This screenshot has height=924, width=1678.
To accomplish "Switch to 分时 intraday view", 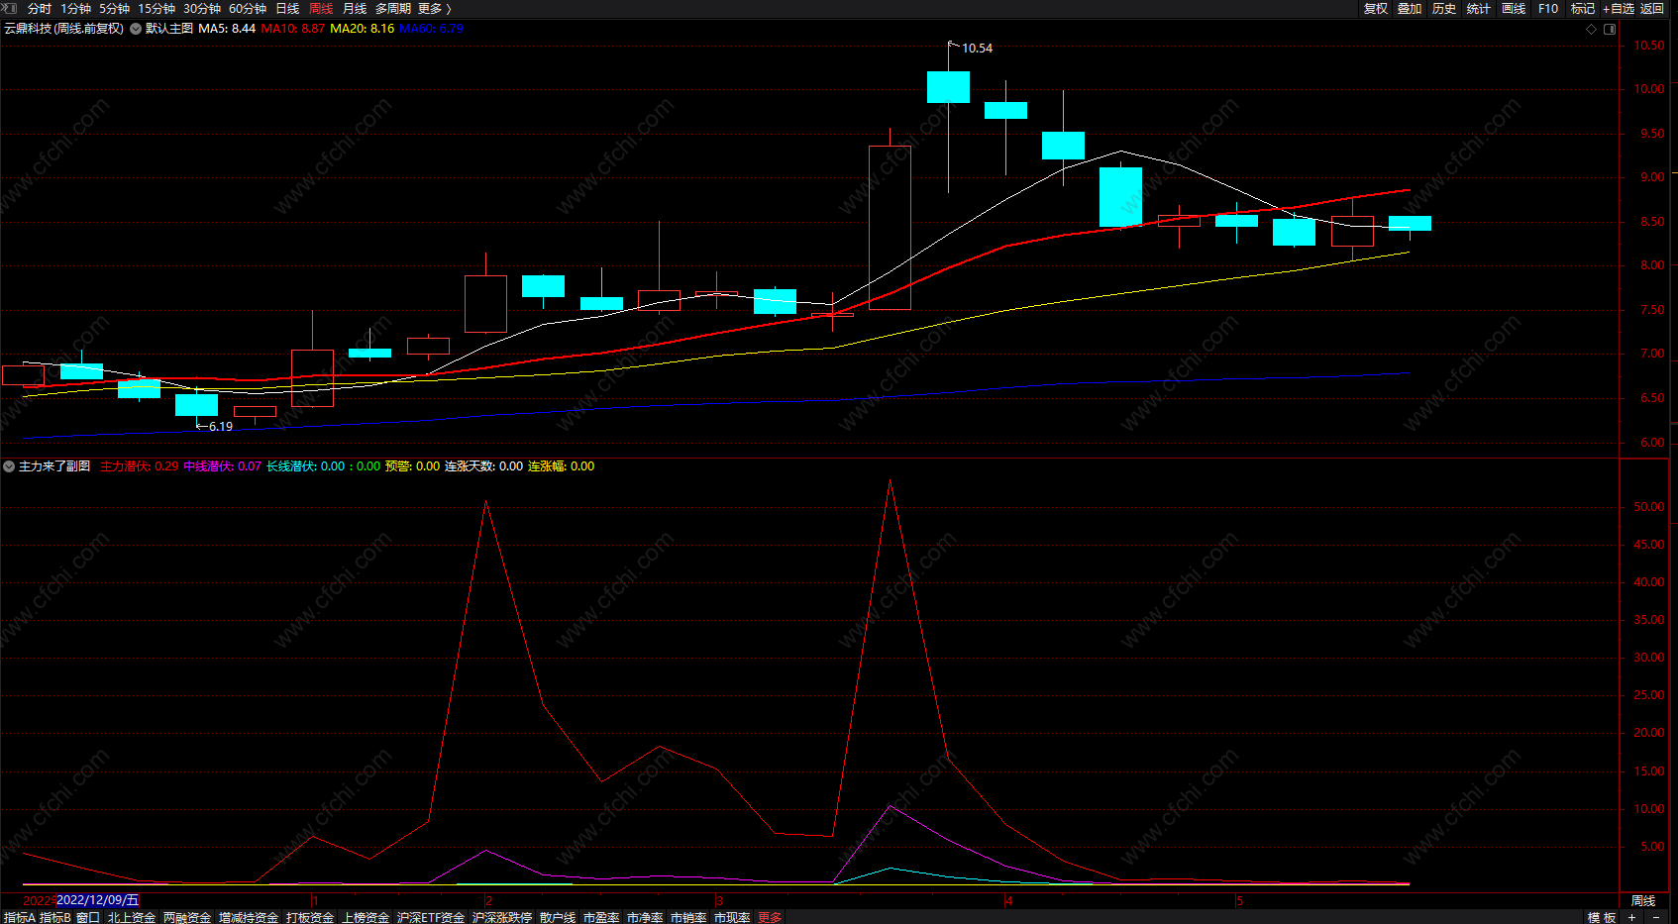I will coord(40,9).
